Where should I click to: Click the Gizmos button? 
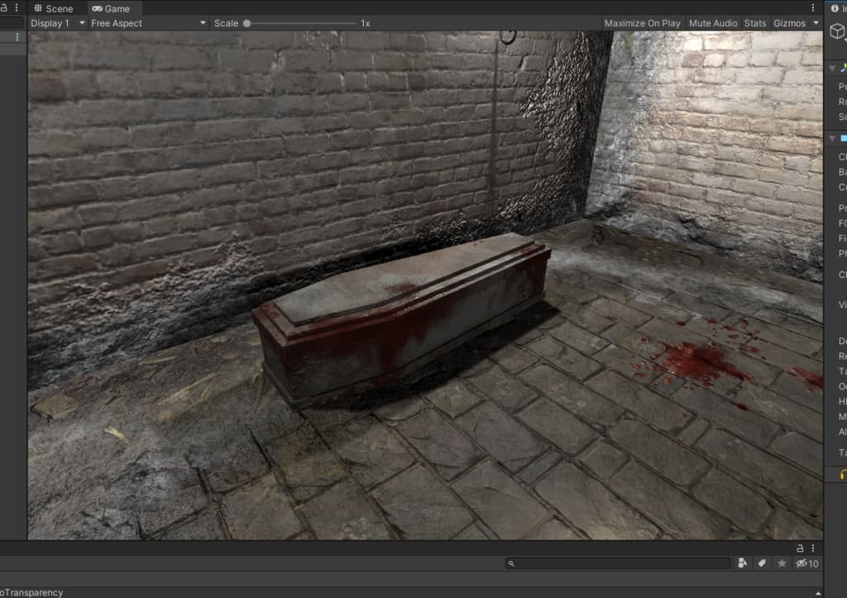pyautogui.click(x=789, y=23)
